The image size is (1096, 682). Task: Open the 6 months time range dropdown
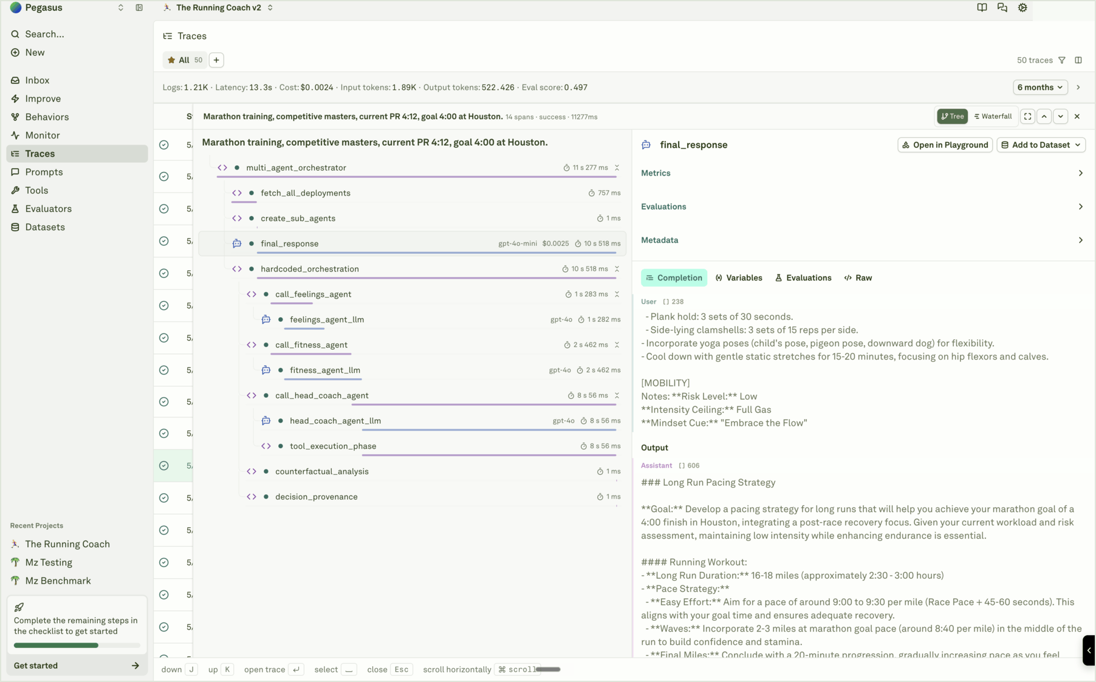pos(1040,87)
